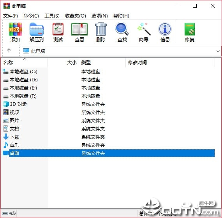The width and height of the screenshot is (222, 218).
Task: Click the Local Disk (F:) drive icon
Action: pos(6,97)
